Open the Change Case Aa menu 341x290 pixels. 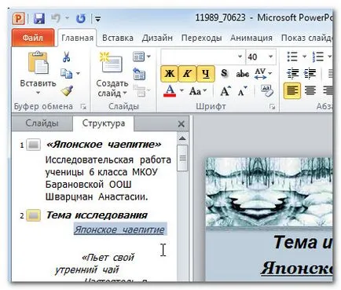(x=197, y=91)
